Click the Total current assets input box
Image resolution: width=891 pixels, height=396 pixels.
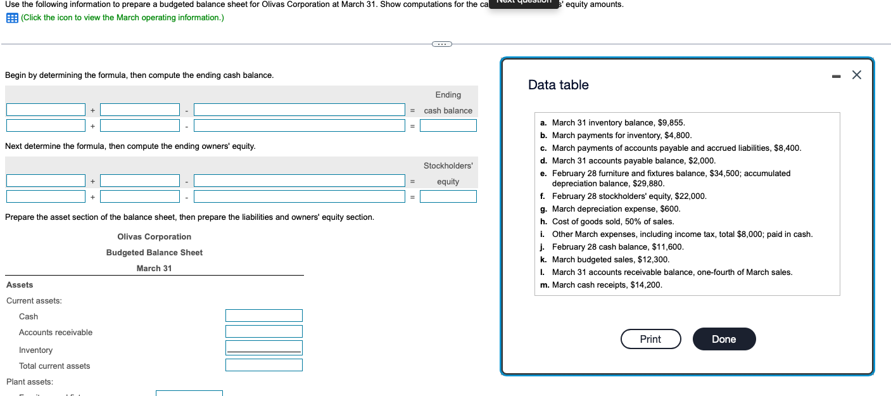click(263, 364)
